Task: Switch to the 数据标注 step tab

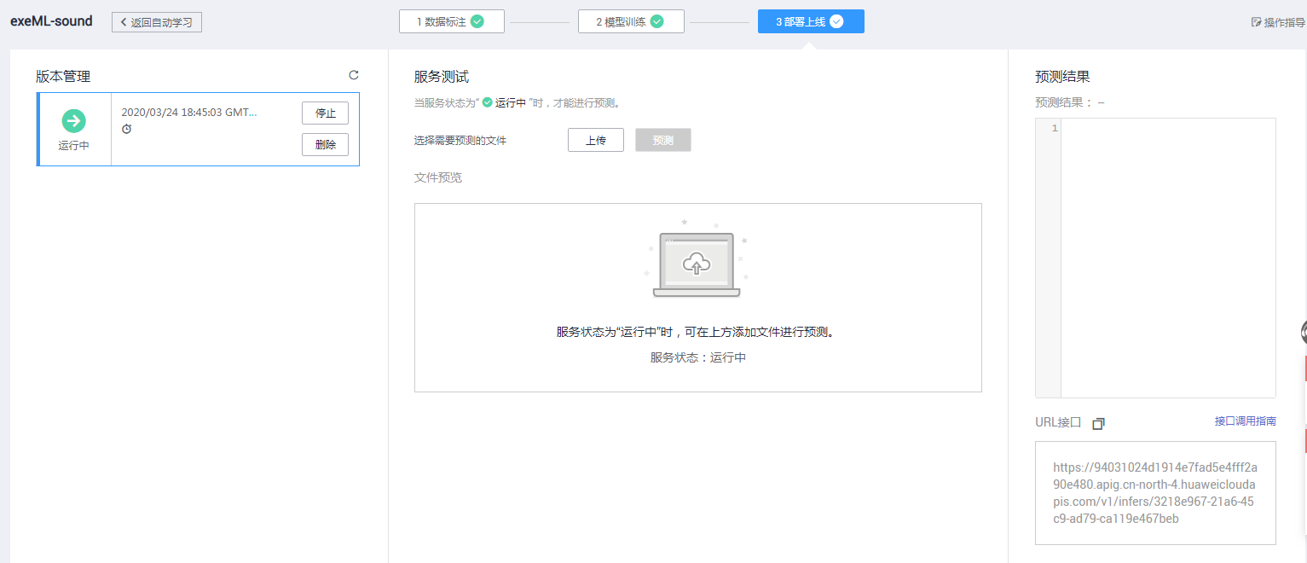Action: (x=451, y=20)
